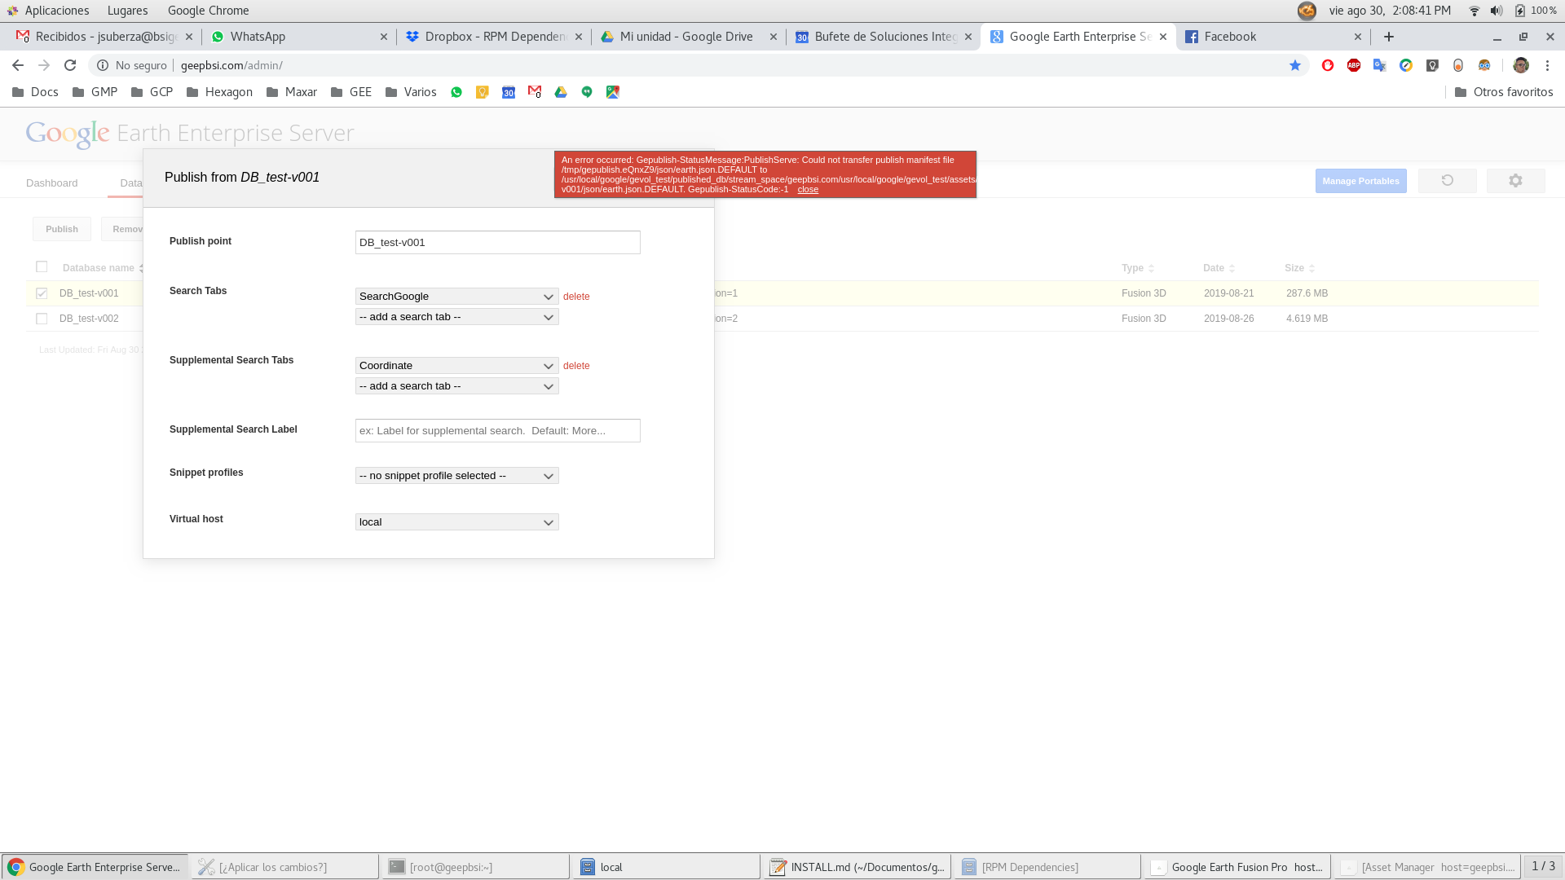Open the SearchGoogle search tab dropdown
The width and height of the screenshot is (1565, 880).
pyautogui.click(x=456, y=296)
